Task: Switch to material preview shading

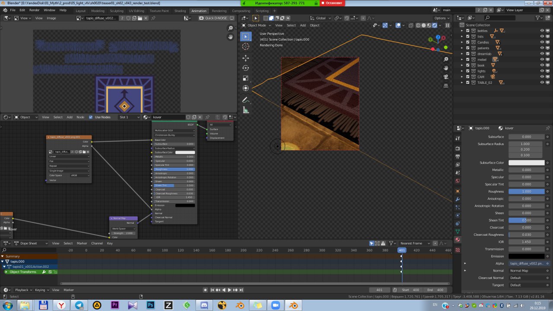Action: pyautogui.click(x=429, y=25)
